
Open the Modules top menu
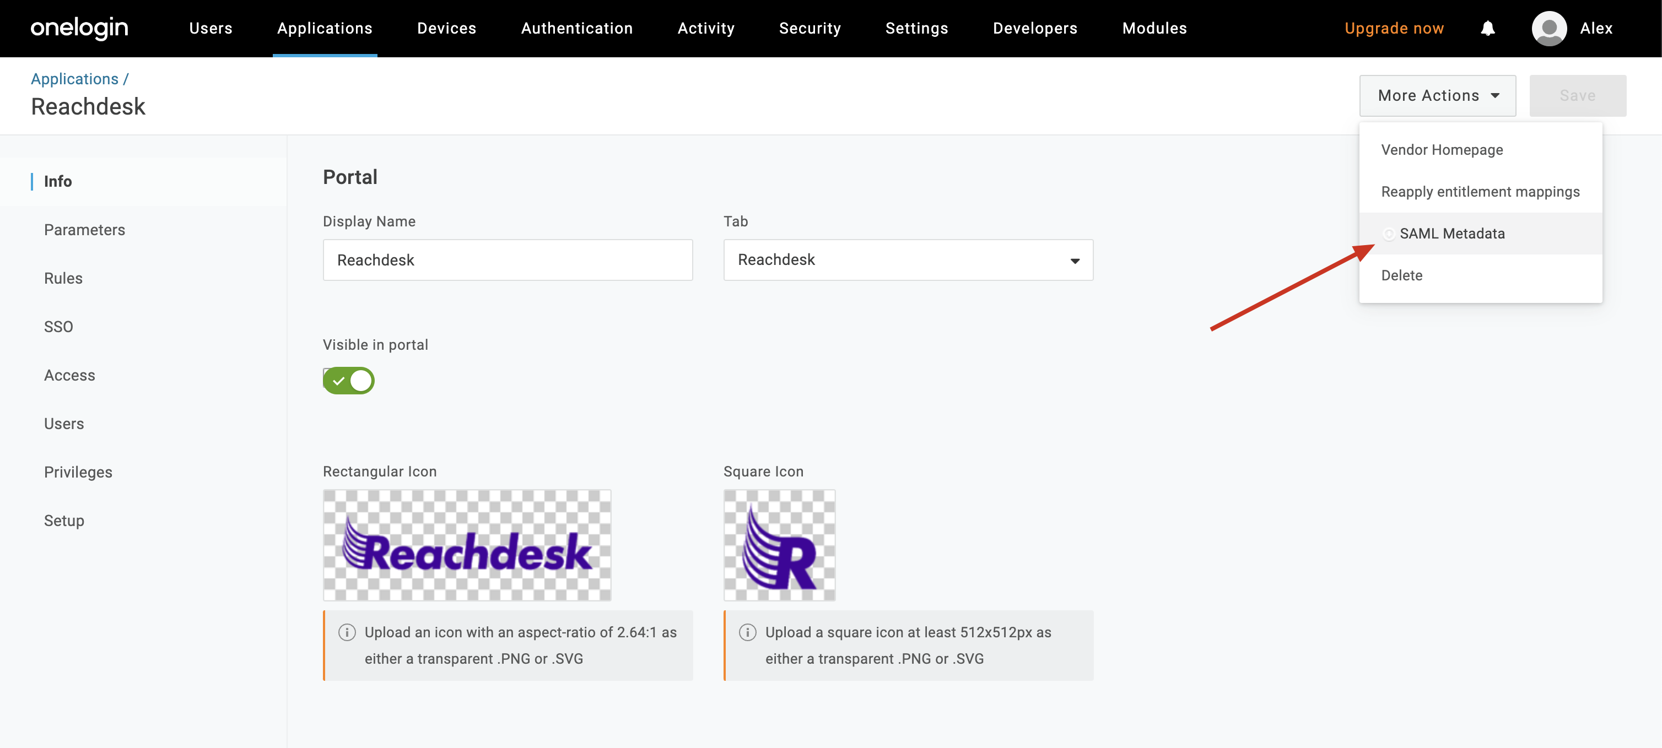[x=1154, y=29]
